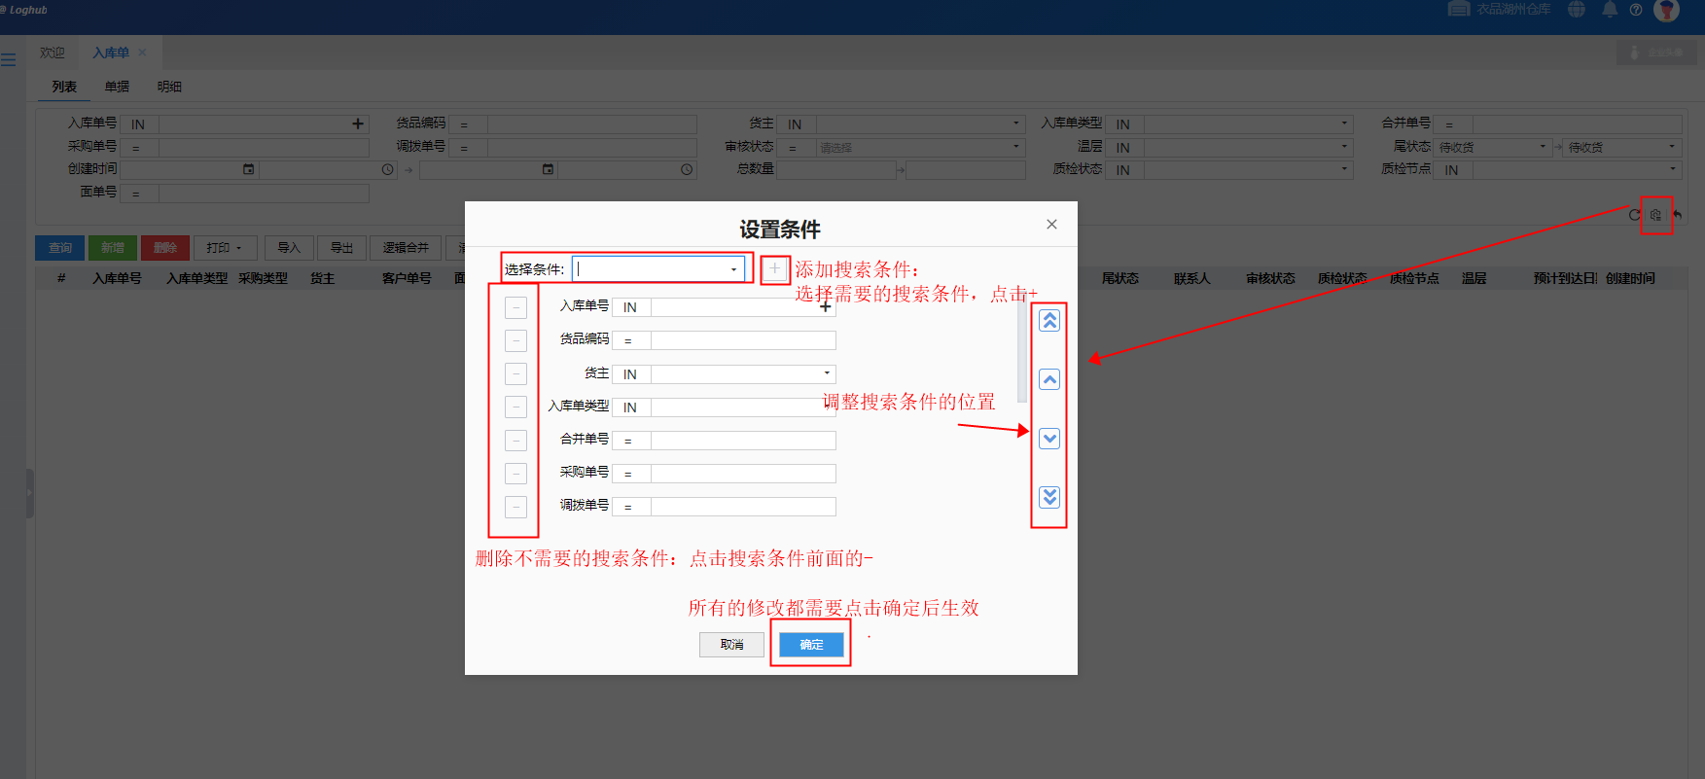This screenshot has height=779, width=1705.
Task: Click the 确定 button to confirm
Action: pyautogui.click(x=811, y=645)
